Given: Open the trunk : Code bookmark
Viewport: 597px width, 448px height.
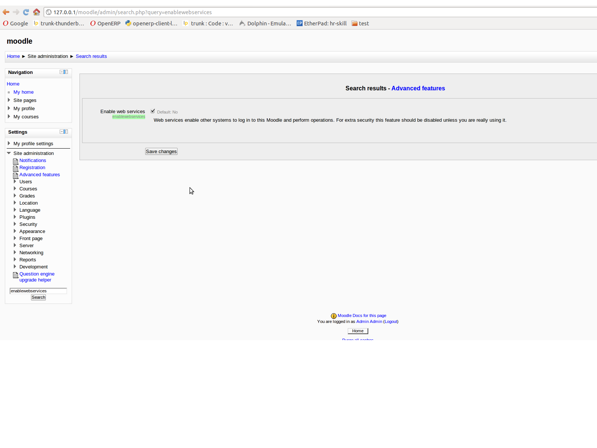Looking at the screenshot, I should [x=208, y=23].
